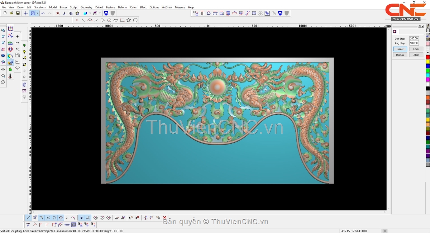Select the rectangle drawing tool
Image resolution: width=430 pixels, height=233 pixels.
pos(122,20)
